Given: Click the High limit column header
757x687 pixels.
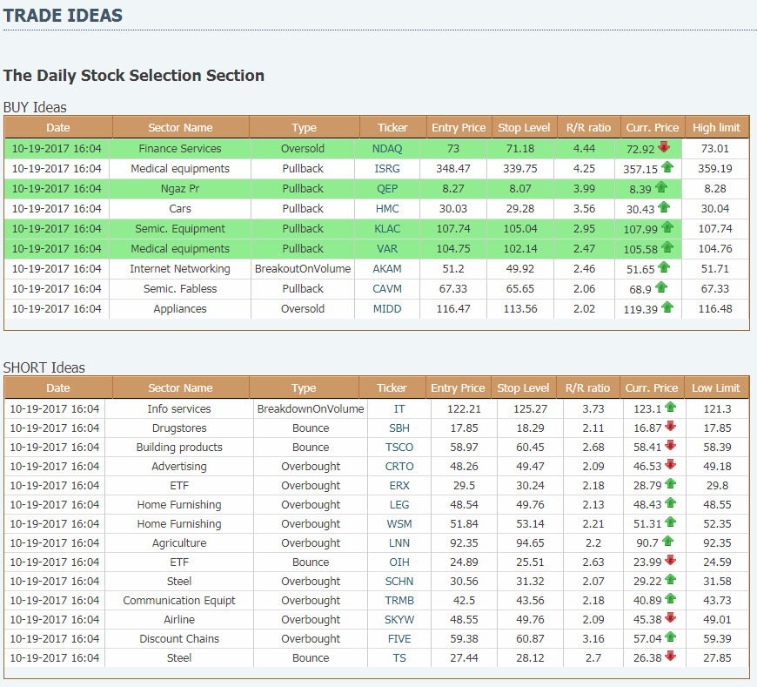Looking at the screenshot, I should point(716,127).
